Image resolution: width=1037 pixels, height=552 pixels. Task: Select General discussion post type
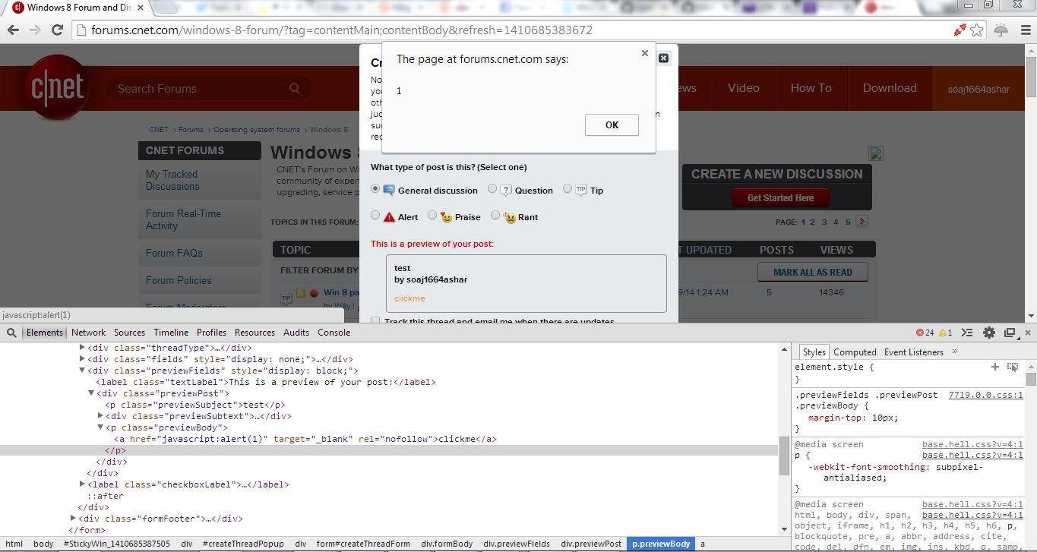coord(375,188)
